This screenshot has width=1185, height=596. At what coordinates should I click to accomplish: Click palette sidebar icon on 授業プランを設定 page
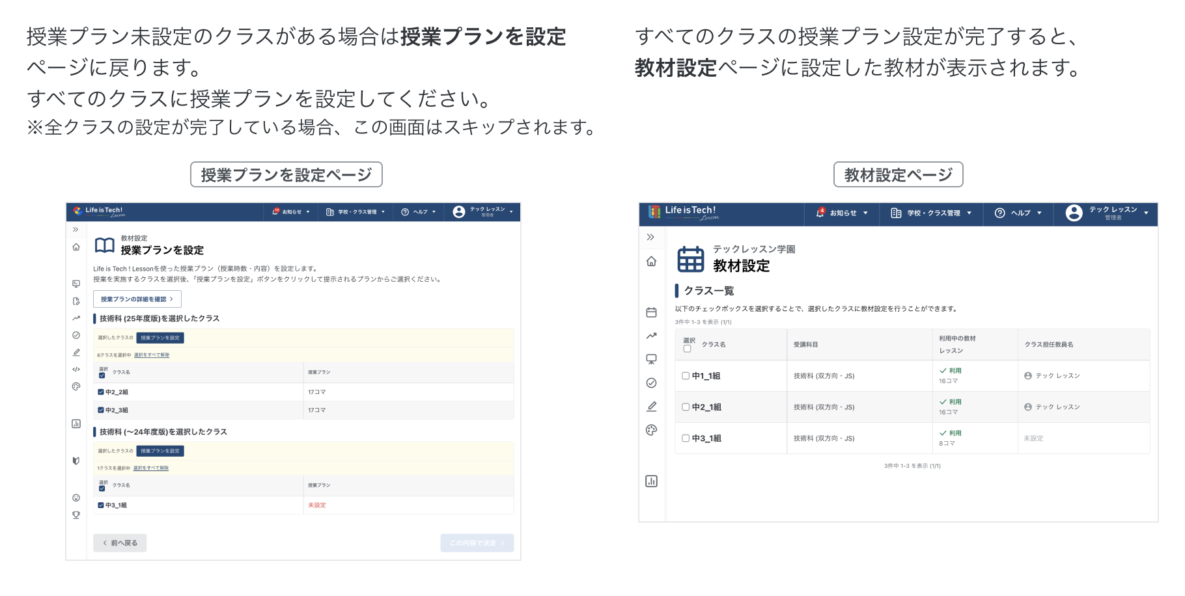coord(76,386)
